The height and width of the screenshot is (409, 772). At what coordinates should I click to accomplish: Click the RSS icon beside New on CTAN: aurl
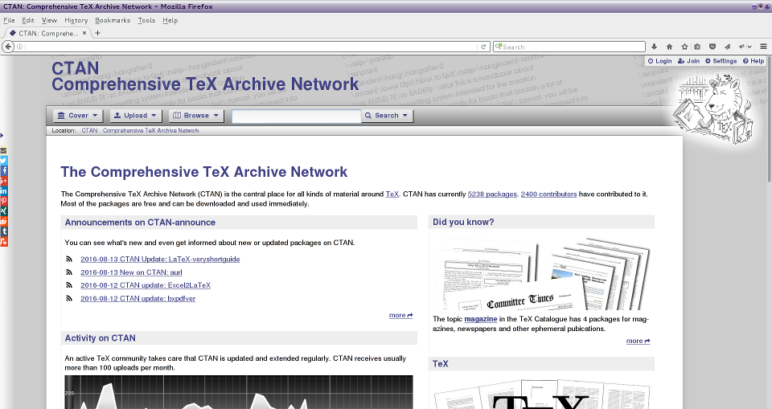[69, 272]
